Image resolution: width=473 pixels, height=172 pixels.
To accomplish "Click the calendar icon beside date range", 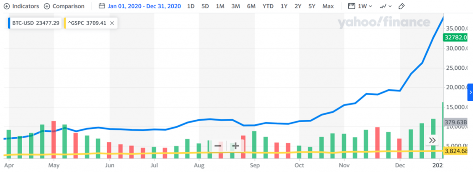I will tap(102, 6).
